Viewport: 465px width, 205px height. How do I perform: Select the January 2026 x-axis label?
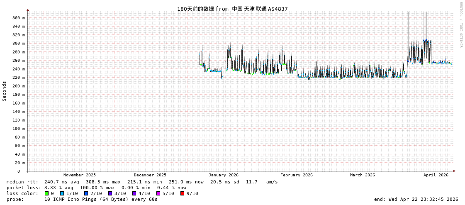coord(223,175)
